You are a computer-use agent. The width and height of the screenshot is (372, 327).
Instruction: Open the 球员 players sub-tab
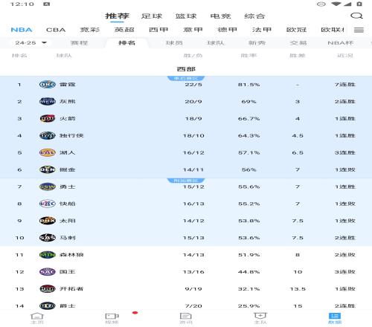point(174,43)
